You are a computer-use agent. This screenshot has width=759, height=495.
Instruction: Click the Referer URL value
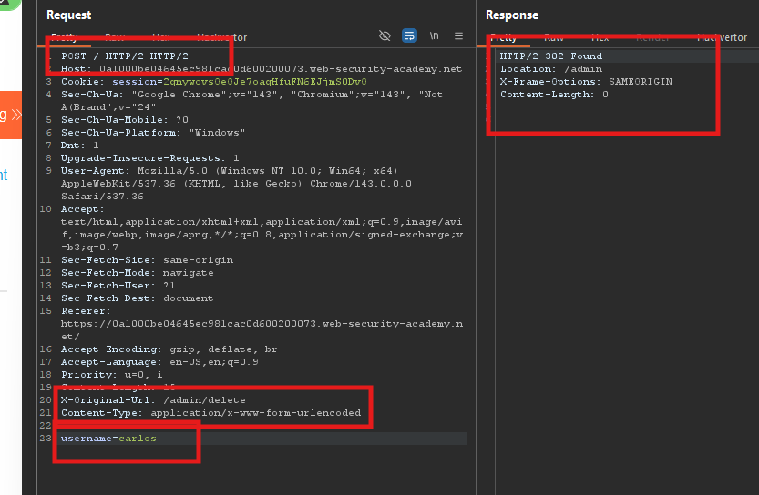[262, 330]
